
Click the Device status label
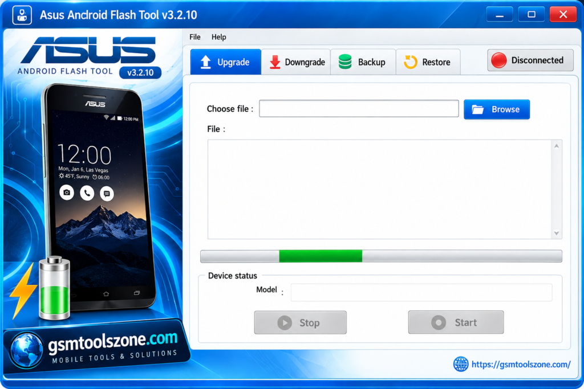pyautogui.click(x=233, y=276)
